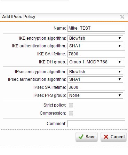128x155 pixels.
Task: Focus the IPsec SA lifetime field
Action: pos(96,87)
